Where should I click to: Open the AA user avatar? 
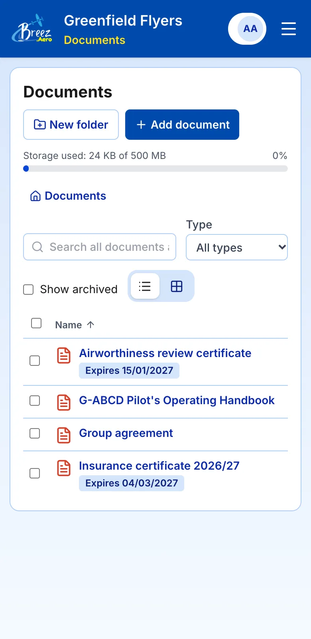pyautogui.click(x=247, y=29)
